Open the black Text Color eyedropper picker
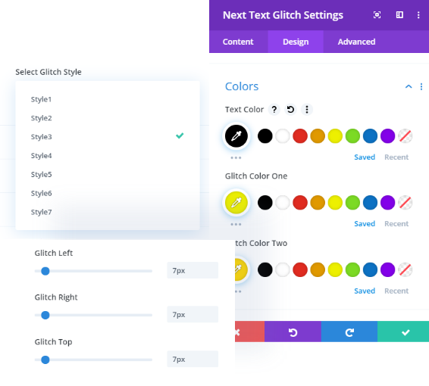 point(236,135)
